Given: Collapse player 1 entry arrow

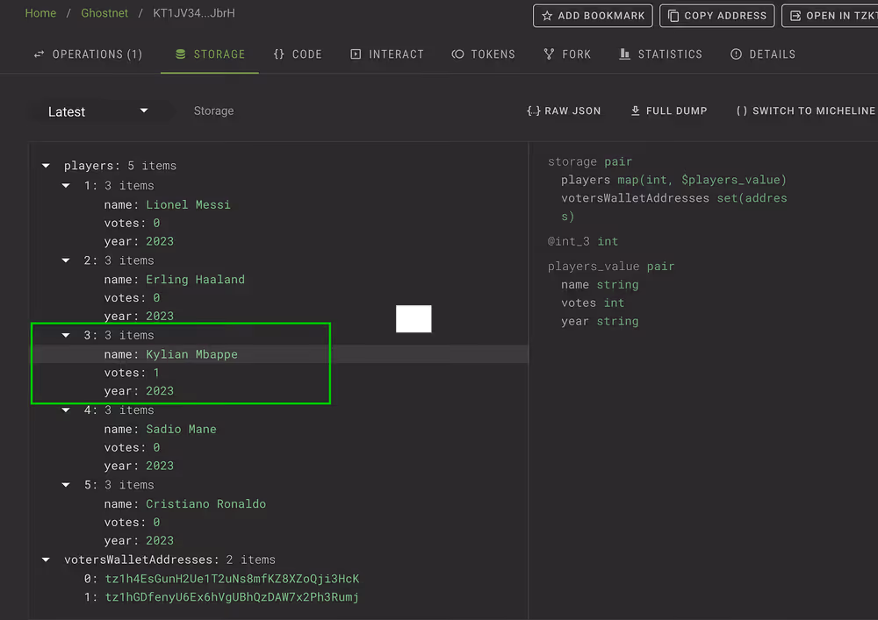Looking at the screenshot, I should (x=66, y=185).
